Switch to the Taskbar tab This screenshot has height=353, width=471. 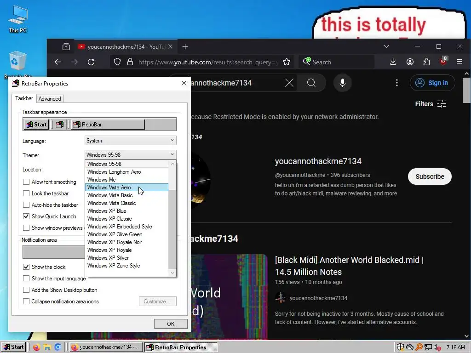click(24, 98)
